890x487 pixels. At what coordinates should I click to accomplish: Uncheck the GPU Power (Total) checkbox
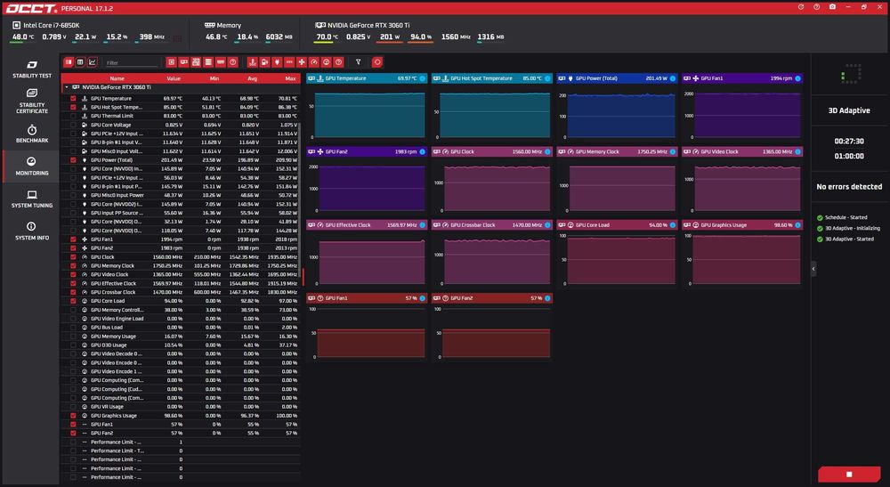(x=73, y=160)
